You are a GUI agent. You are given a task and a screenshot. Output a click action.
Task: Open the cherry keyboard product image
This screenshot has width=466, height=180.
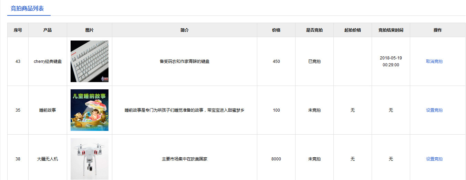coord(90,61)
